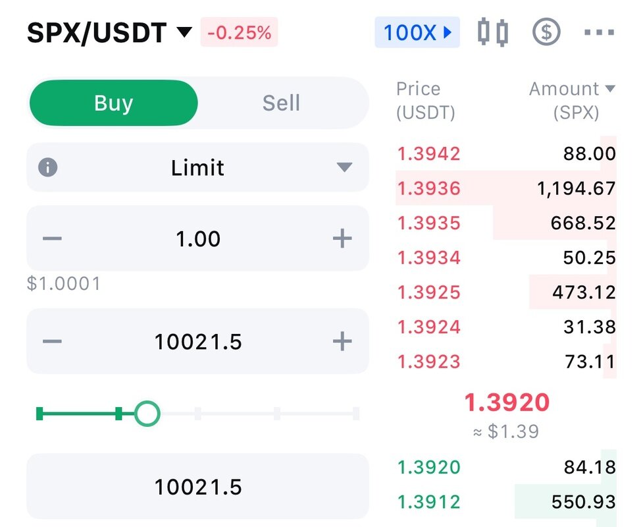Screen dimensions: 643x527
Task: Switch to the Sell side
Action: tap(281, 103)
